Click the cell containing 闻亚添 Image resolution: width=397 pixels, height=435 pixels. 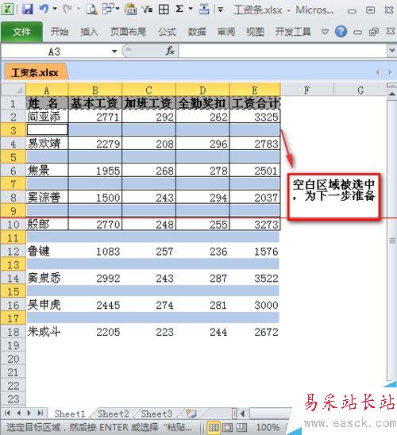coord(47,117)
